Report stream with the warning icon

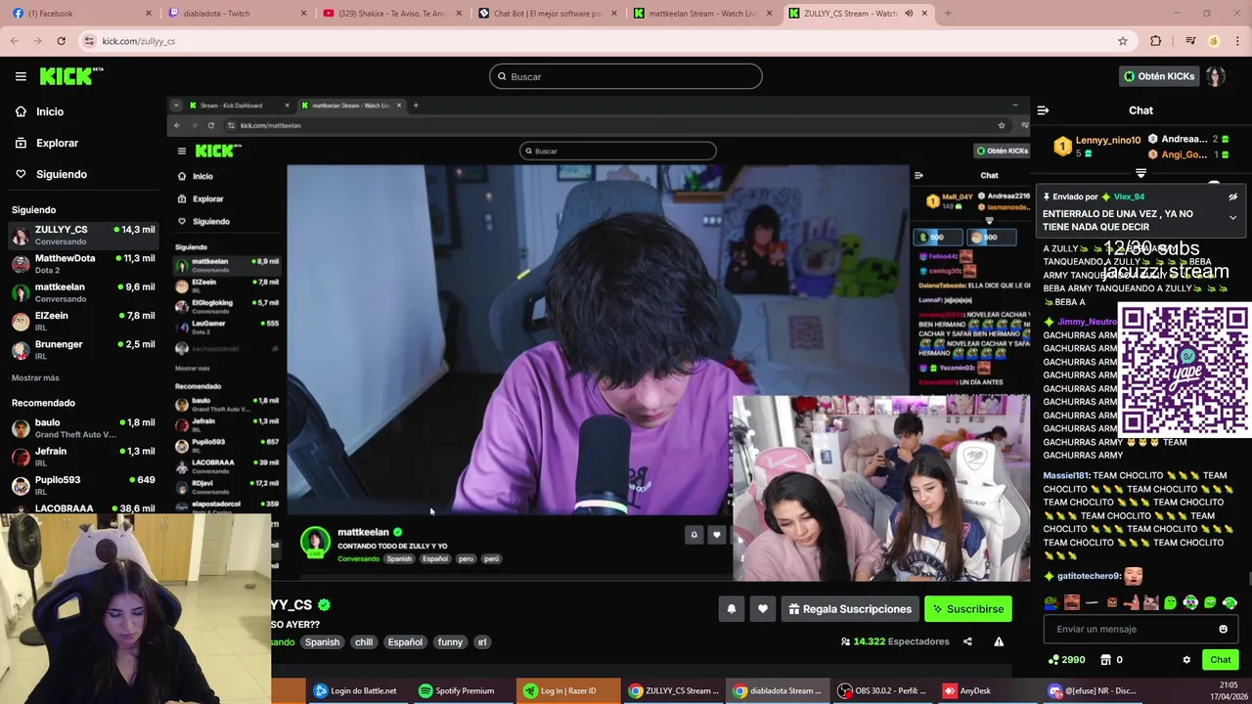tap(999, 641)
